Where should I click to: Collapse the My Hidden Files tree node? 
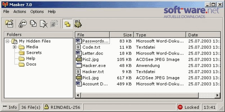[7, 41]
